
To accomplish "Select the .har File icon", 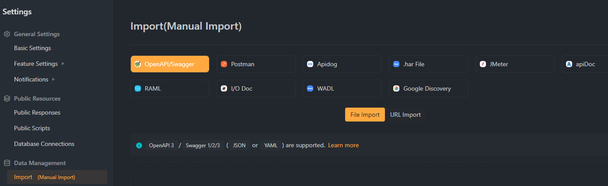I will coord(396,64).
